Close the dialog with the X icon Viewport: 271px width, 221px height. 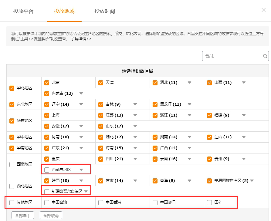pyautogui.click(x=263, y=10)
